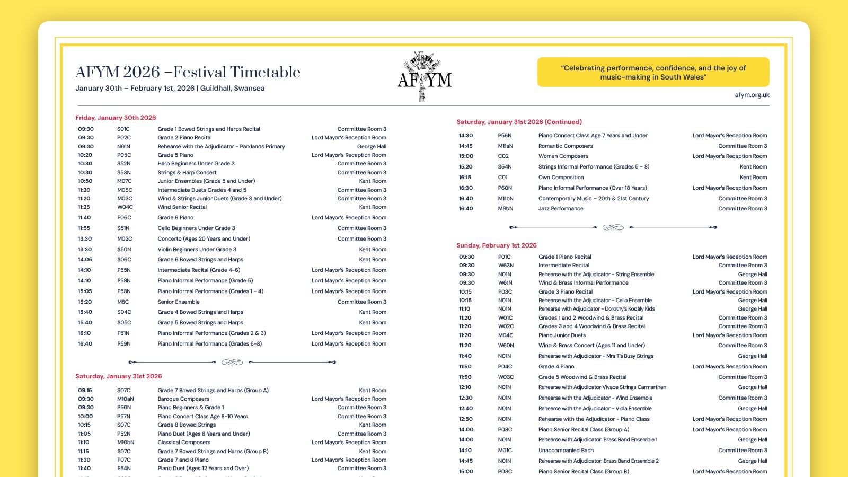Select the "Sunday, February 1st 2026" heading
Screen dimensions: 848x477
[496, 245]
